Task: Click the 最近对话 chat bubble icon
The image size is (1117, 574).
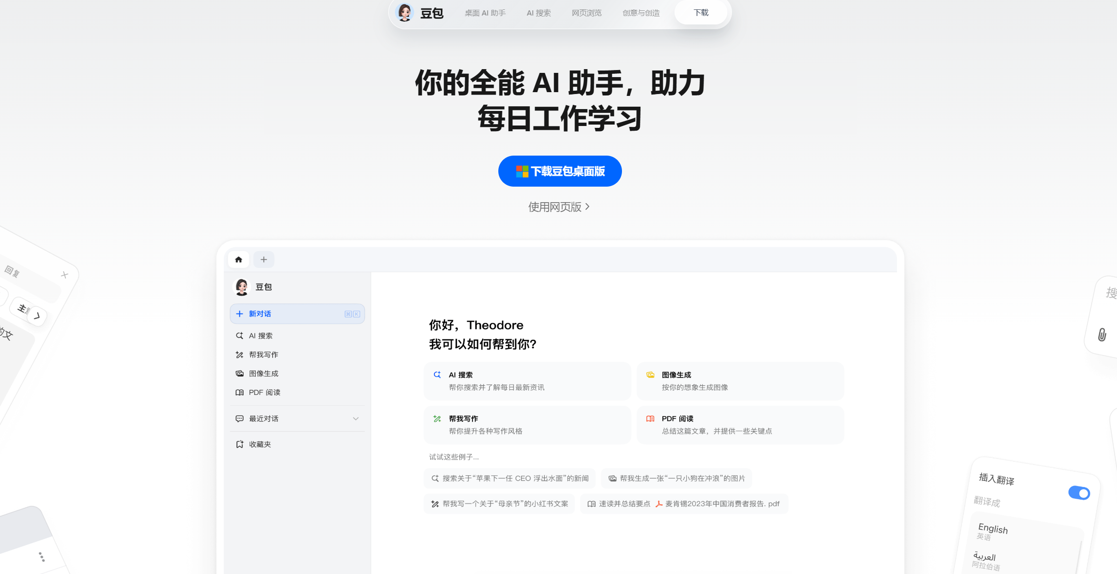Action: point(239,418)
